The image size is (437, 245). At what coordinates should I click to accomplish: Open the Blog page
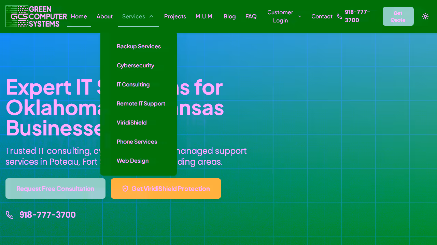(230, 16)
